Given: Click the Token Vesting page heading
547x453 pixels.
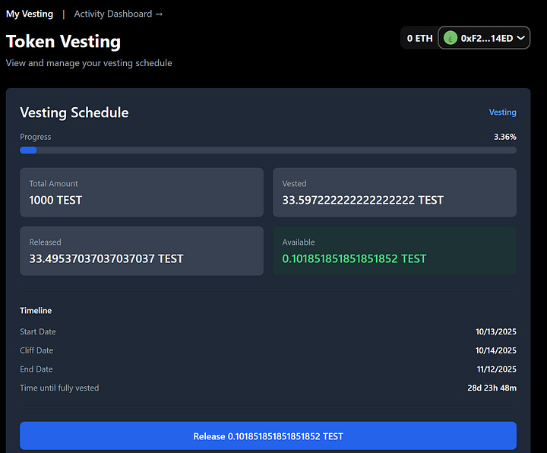Looking at the screenshot, I should point(63,42).
